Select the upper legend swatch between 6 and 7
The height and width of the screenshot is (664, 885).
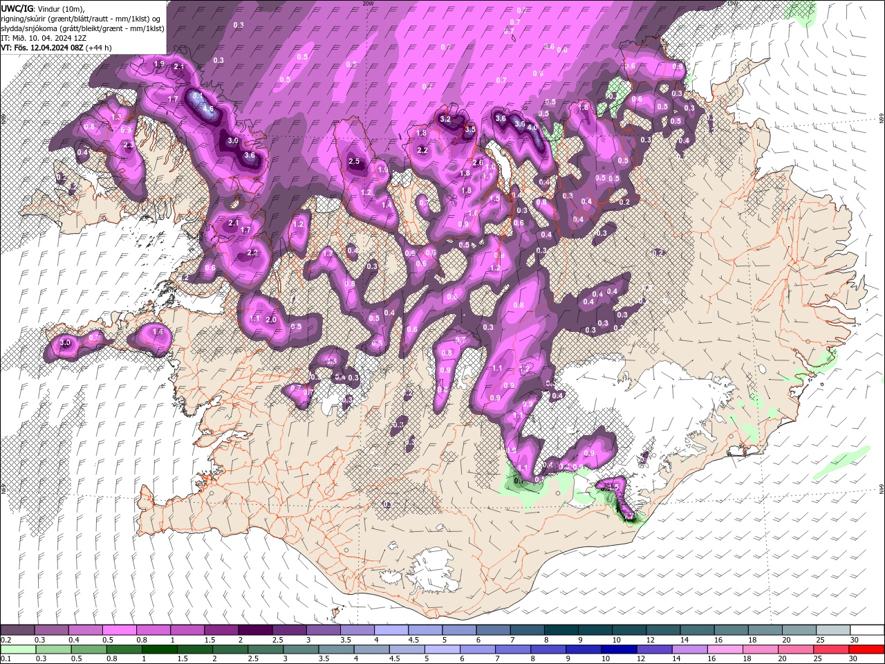pyautogui.click(x=492, y=630)
